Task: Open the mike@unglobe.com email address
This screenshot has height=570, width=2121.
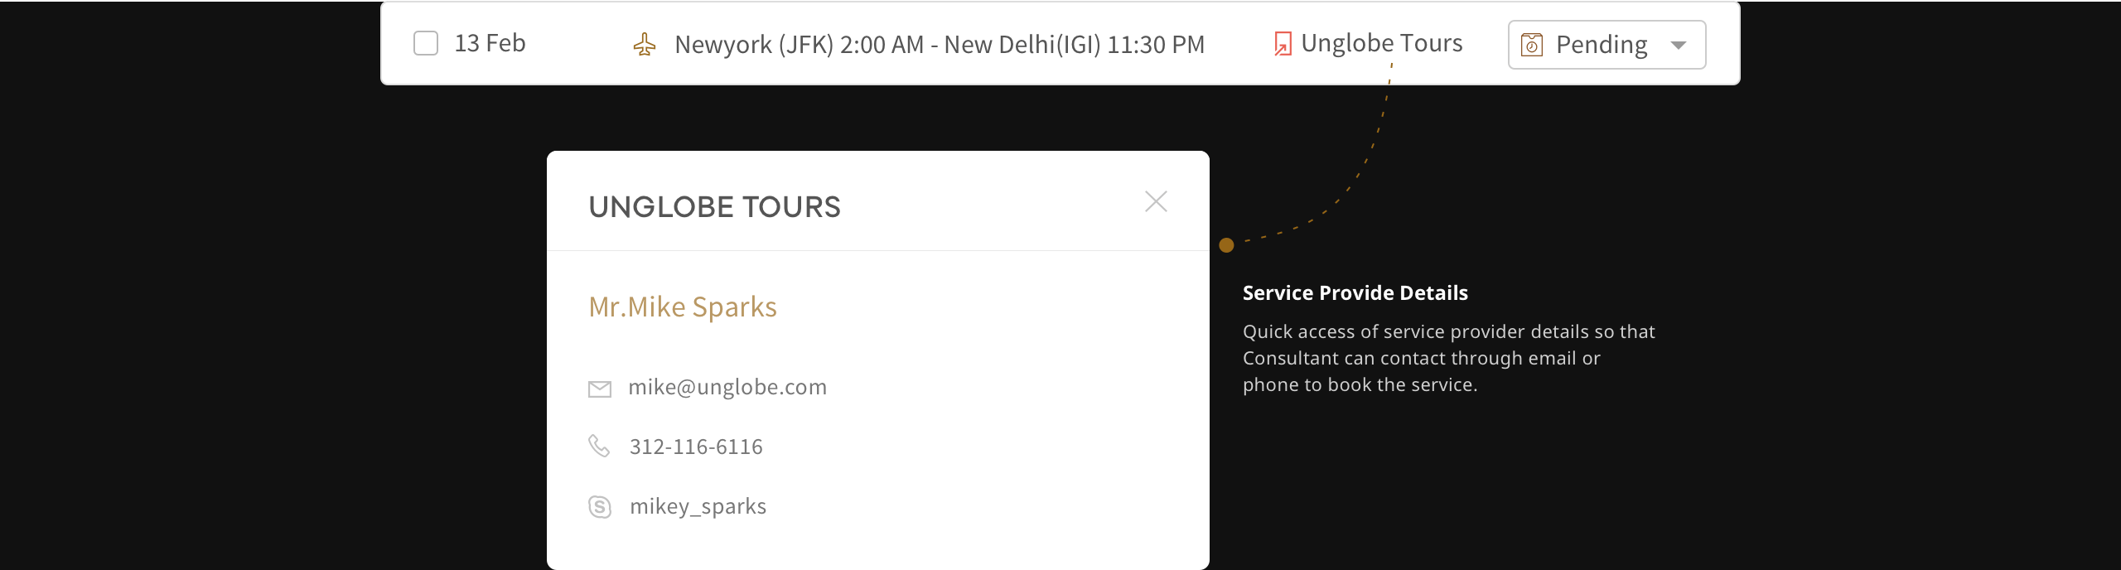Action: pos(727,387)
